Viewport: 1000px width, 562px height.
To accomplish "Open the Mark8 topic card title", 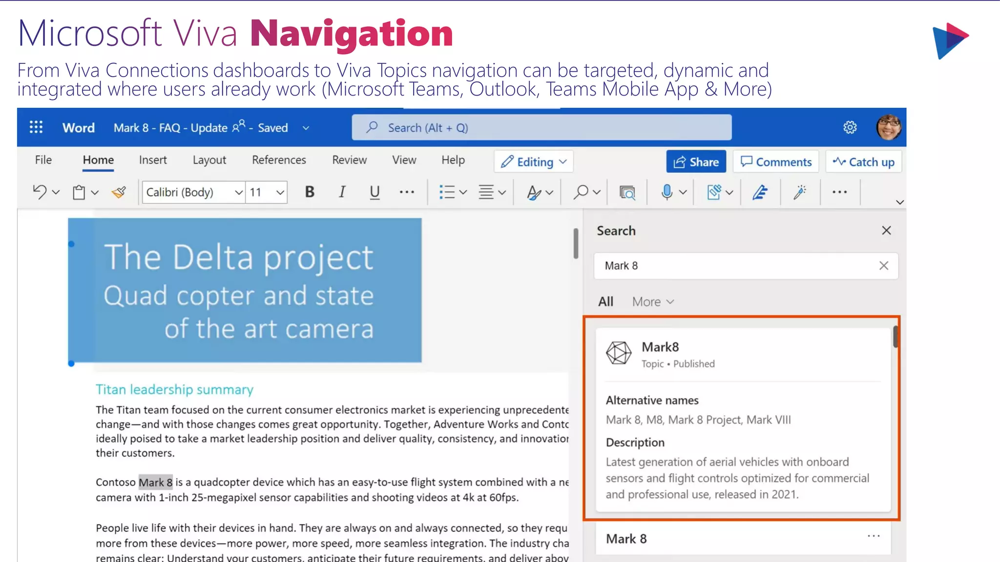I will [660, 347].
